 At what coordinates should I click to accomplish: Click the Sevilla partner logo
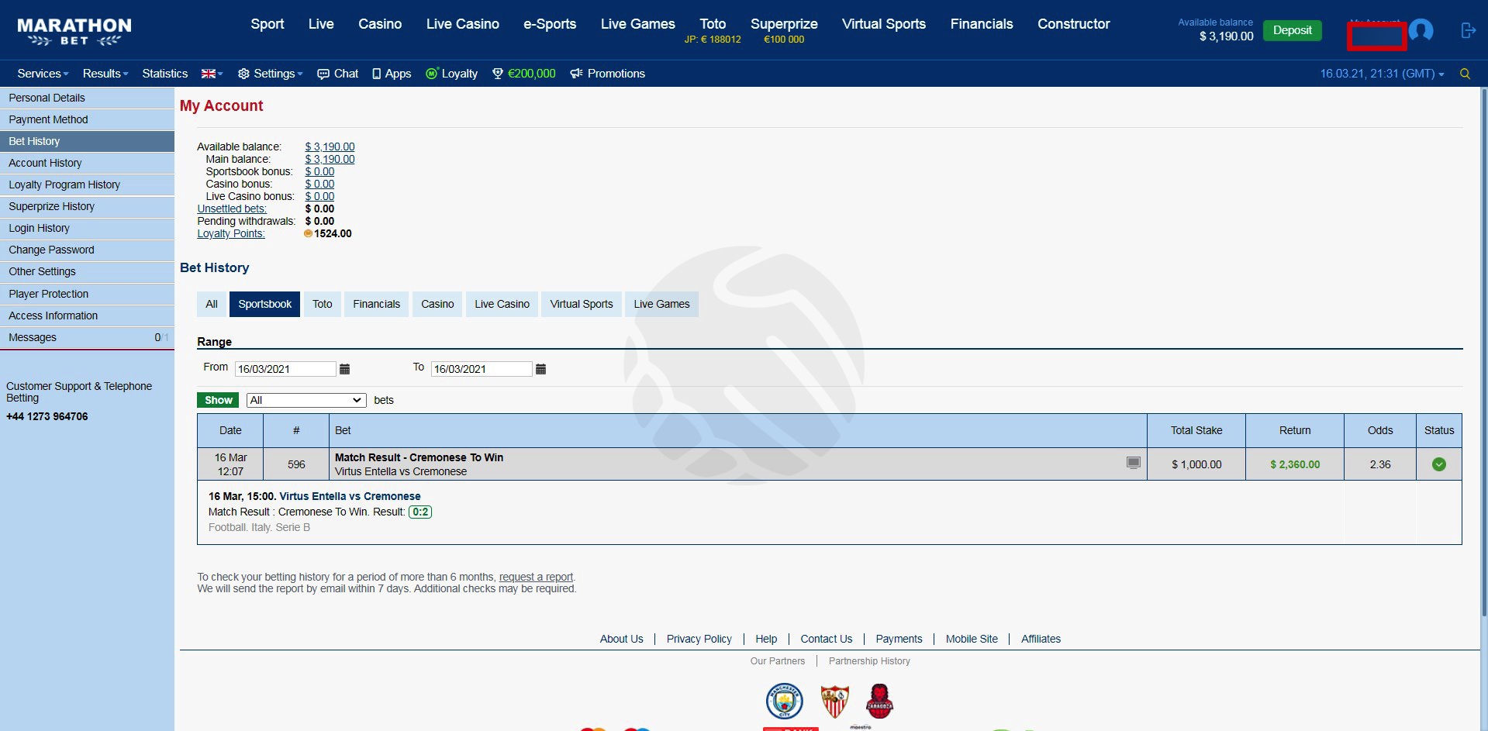click(x=834, y=702)
